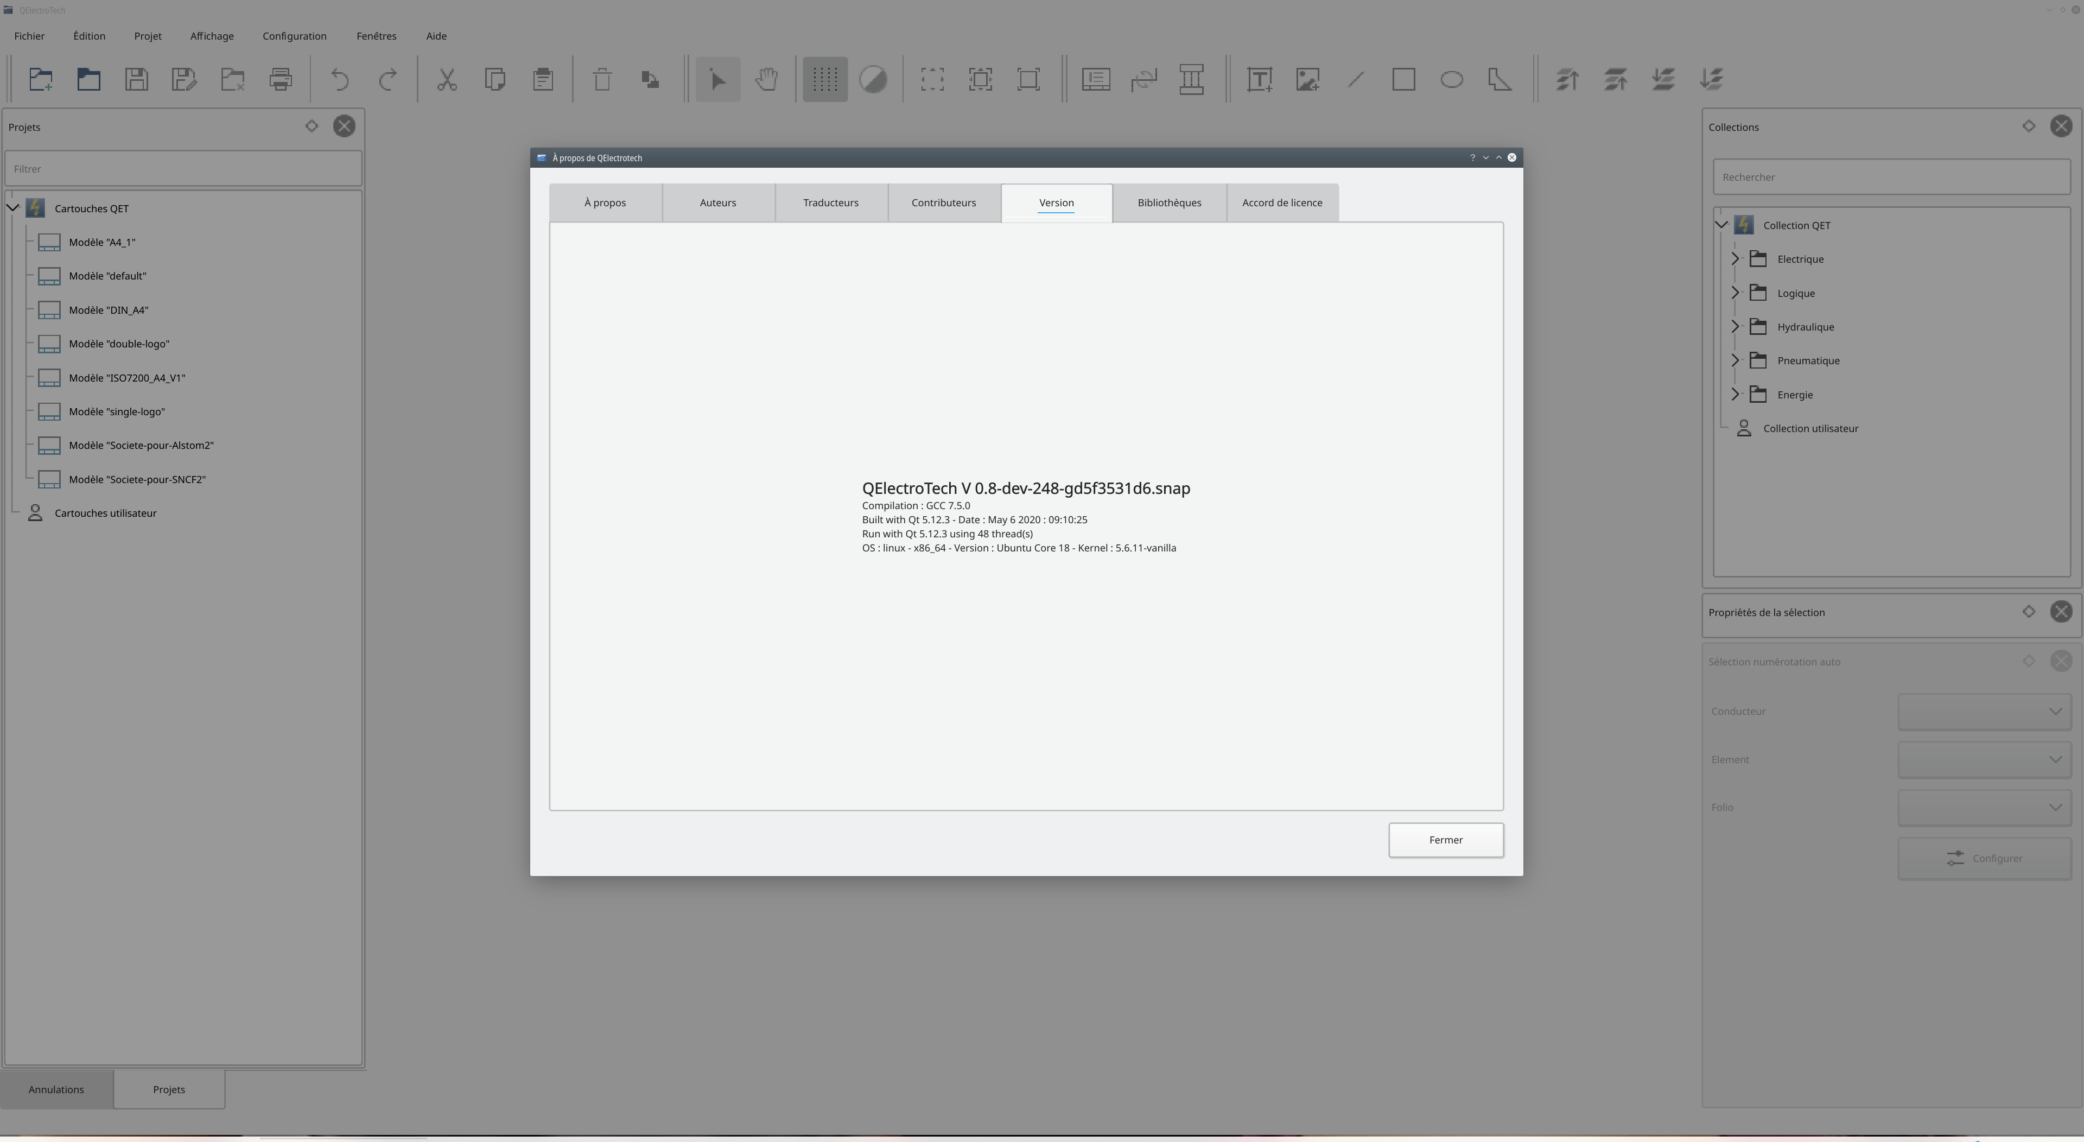Click the Save As toolbar icon

click(185, 79)
